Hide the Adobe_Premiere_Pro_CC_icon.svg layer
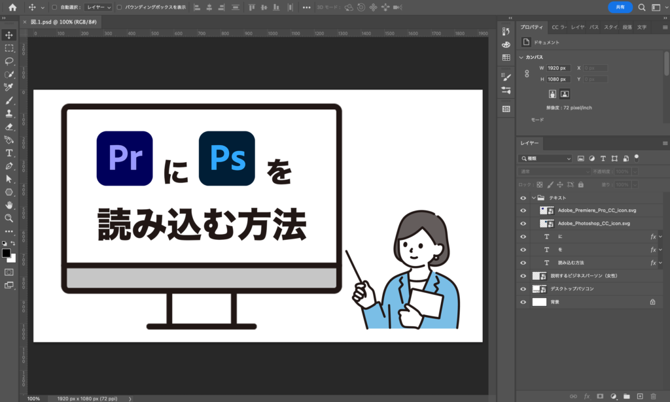The image size is (670, 402). 523,210
